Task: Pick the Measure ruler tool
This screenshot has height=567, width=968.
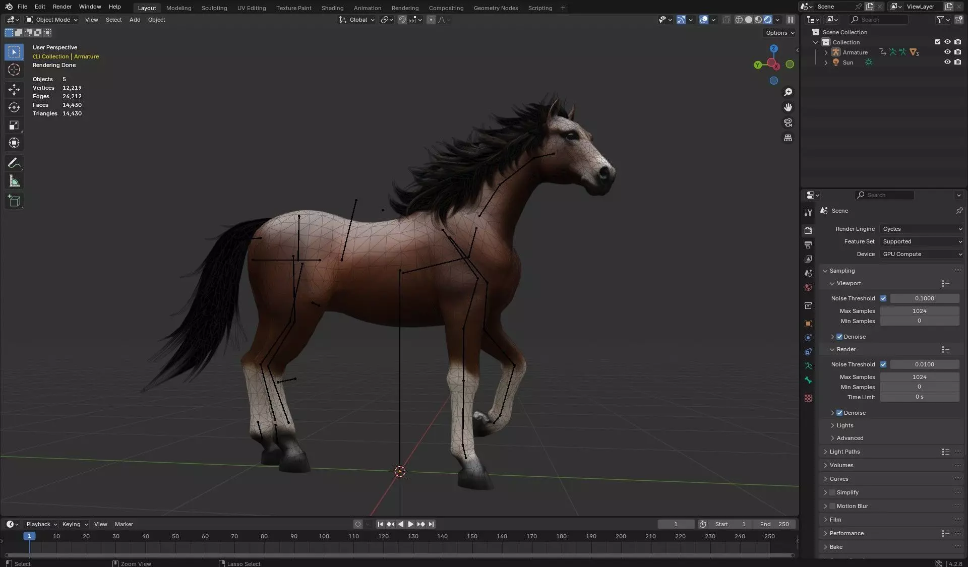Action: [14, 181]
